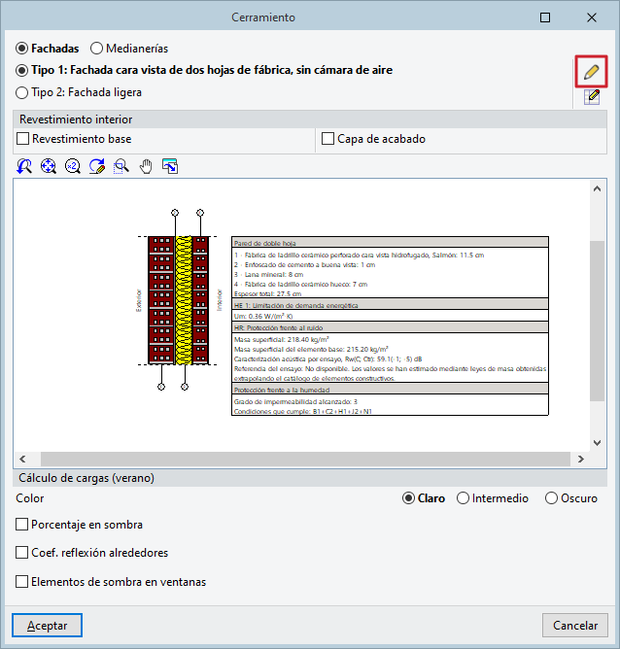The width and height of the screenshot is (620, 649).
Task: Click the redraw view icon
Action: (x=97, y=166)
